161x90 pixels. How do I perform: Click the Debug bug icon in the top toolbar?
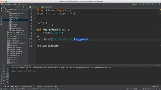[x=144, y=4]
